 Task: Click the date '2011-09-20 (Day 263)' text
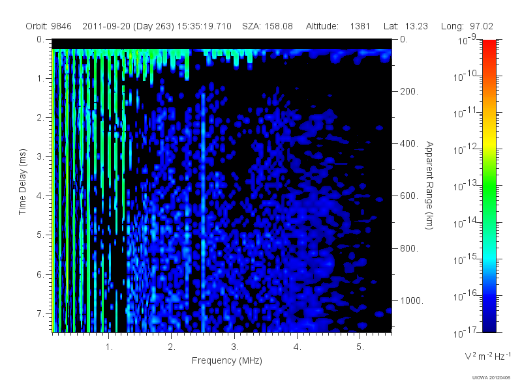128,26
